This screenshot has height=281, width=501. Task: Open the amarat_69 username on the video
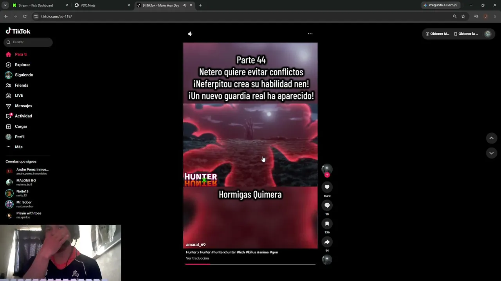click(196, 245)
